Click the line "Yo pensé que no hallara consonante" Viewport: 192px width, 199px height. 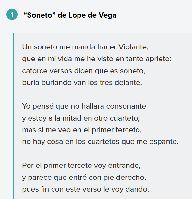84,106
